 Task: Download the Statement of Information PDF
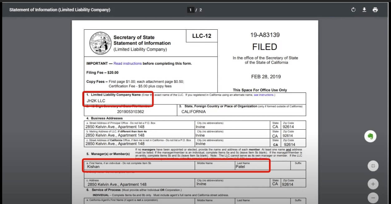coord(364,10)
